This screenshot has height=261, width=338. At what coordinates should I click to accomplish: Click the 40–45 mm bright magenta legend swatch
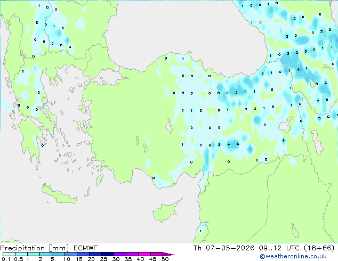[144, 254]
